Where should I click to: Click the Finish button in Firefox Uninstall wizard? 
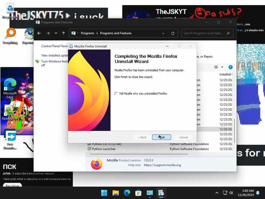pos(161,137)
